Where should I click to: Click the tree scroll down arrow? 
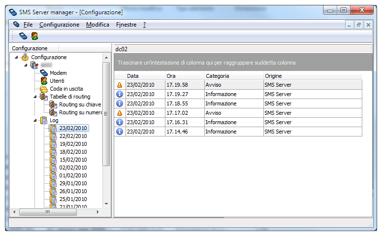(x=106, y=204)
